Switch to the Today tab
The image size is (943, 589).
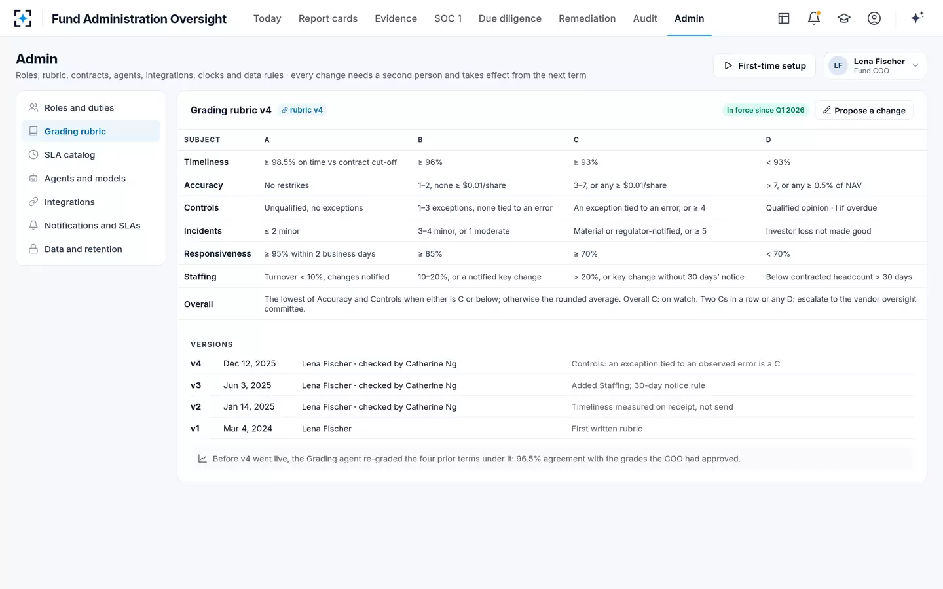click(x=267, y=18)
